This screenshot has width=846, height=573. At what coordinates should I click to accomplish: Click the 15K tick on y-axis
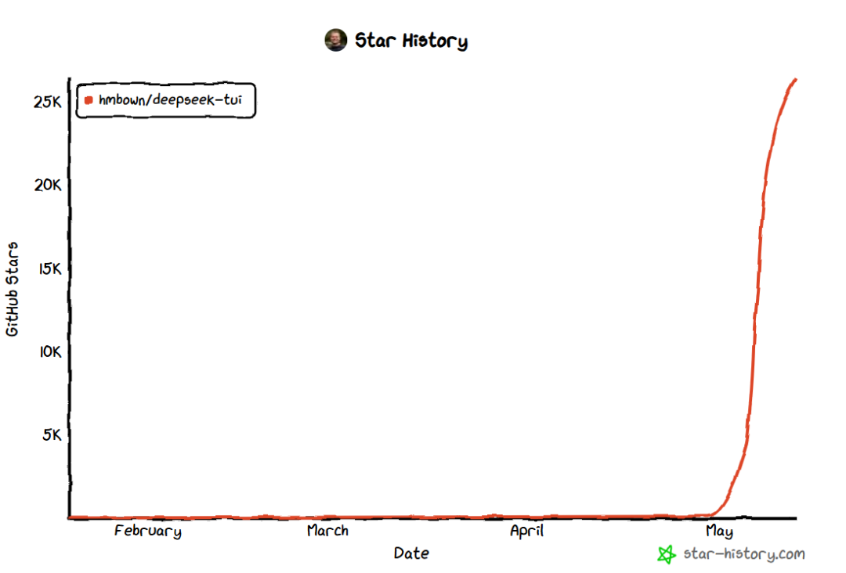point(50,268)
